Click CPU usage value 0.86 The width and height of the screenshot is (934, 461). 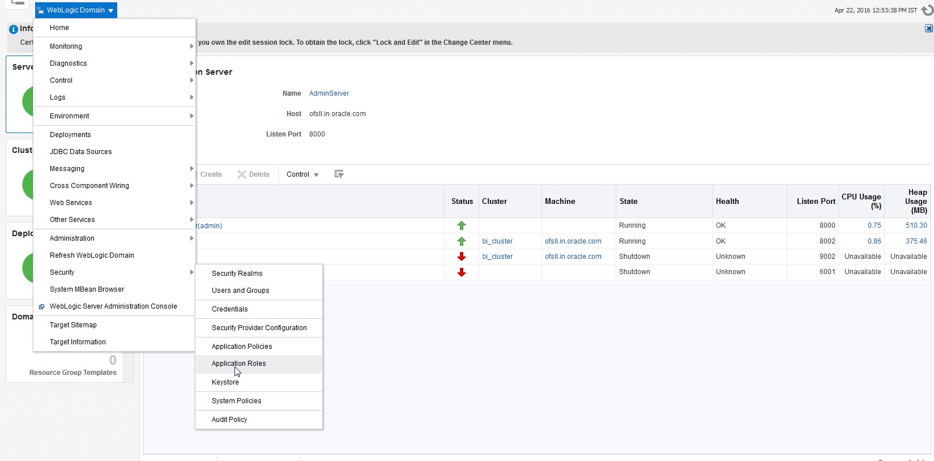coord(875,241)
